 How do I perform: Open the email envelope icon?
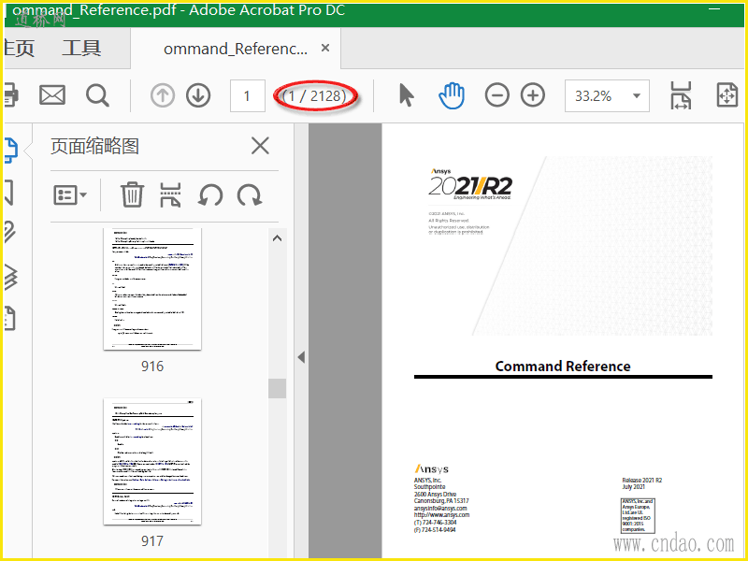[x=52, y=95]
